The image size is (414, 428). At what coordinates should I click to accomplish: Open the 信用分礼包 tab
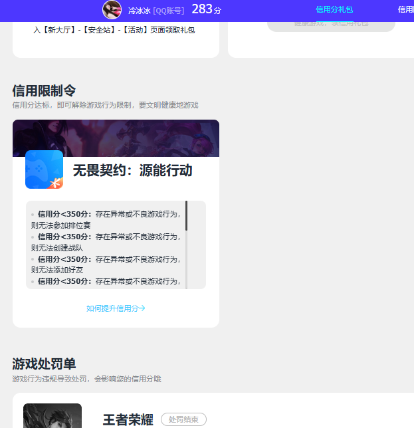[x=334, y=9]
